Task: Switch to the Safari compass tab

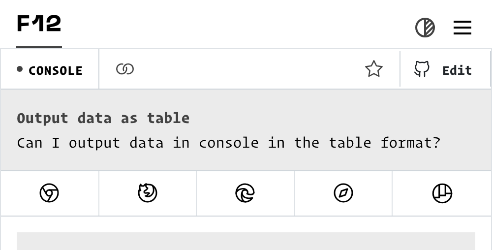Action: (343, 193)
